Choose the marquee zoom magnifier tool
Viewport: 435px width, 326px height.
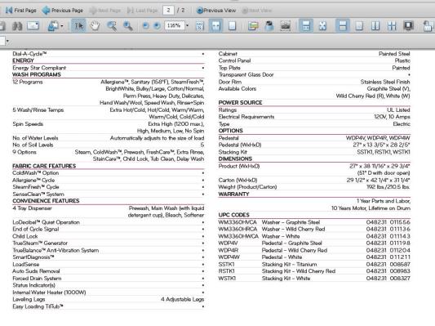[x=112, y=26]
